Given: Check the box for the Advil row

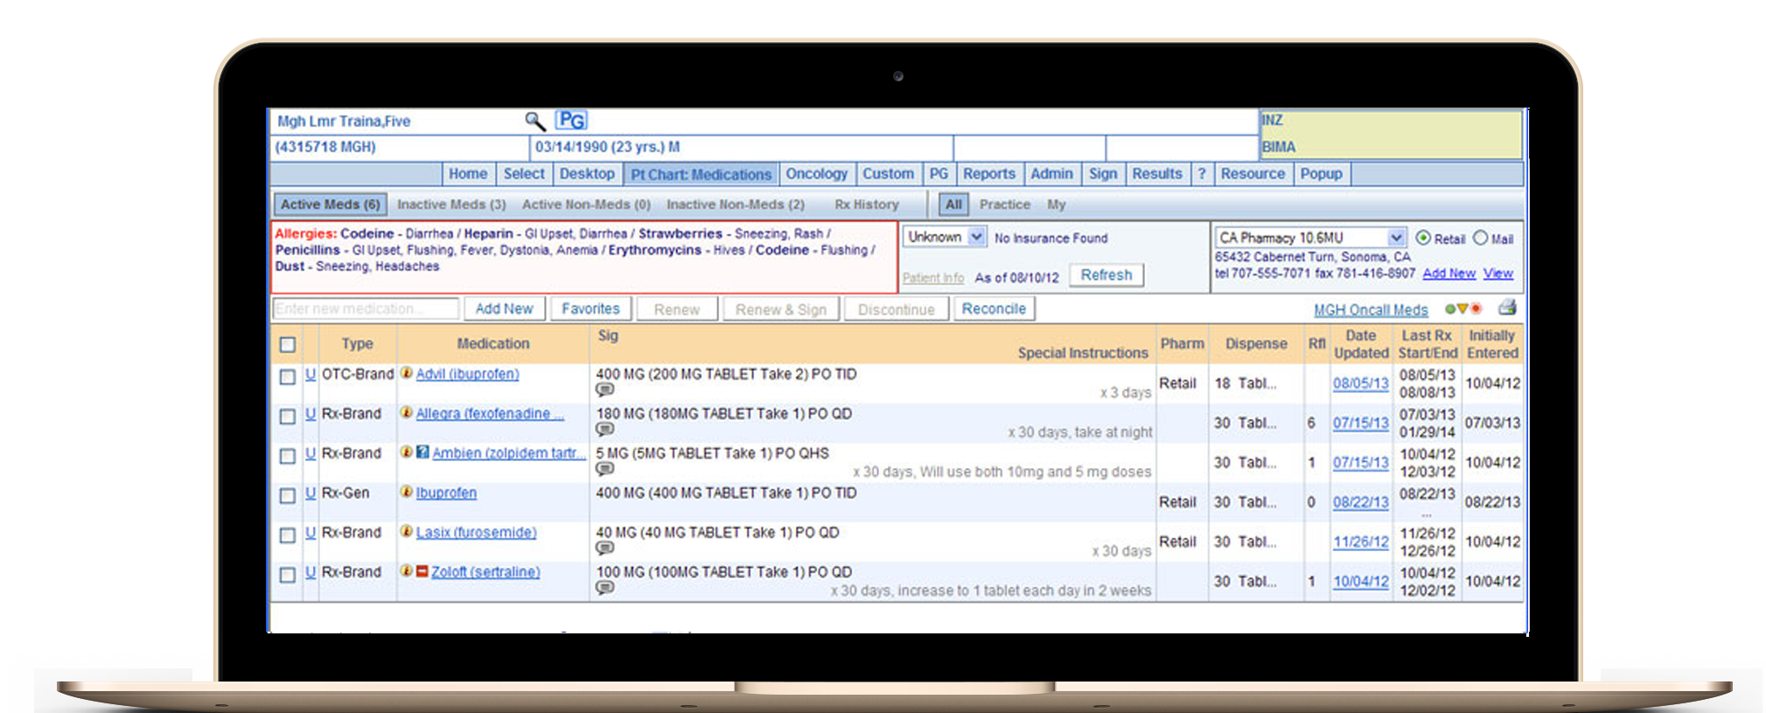Looking at the screenshot, I should [288, 377].
